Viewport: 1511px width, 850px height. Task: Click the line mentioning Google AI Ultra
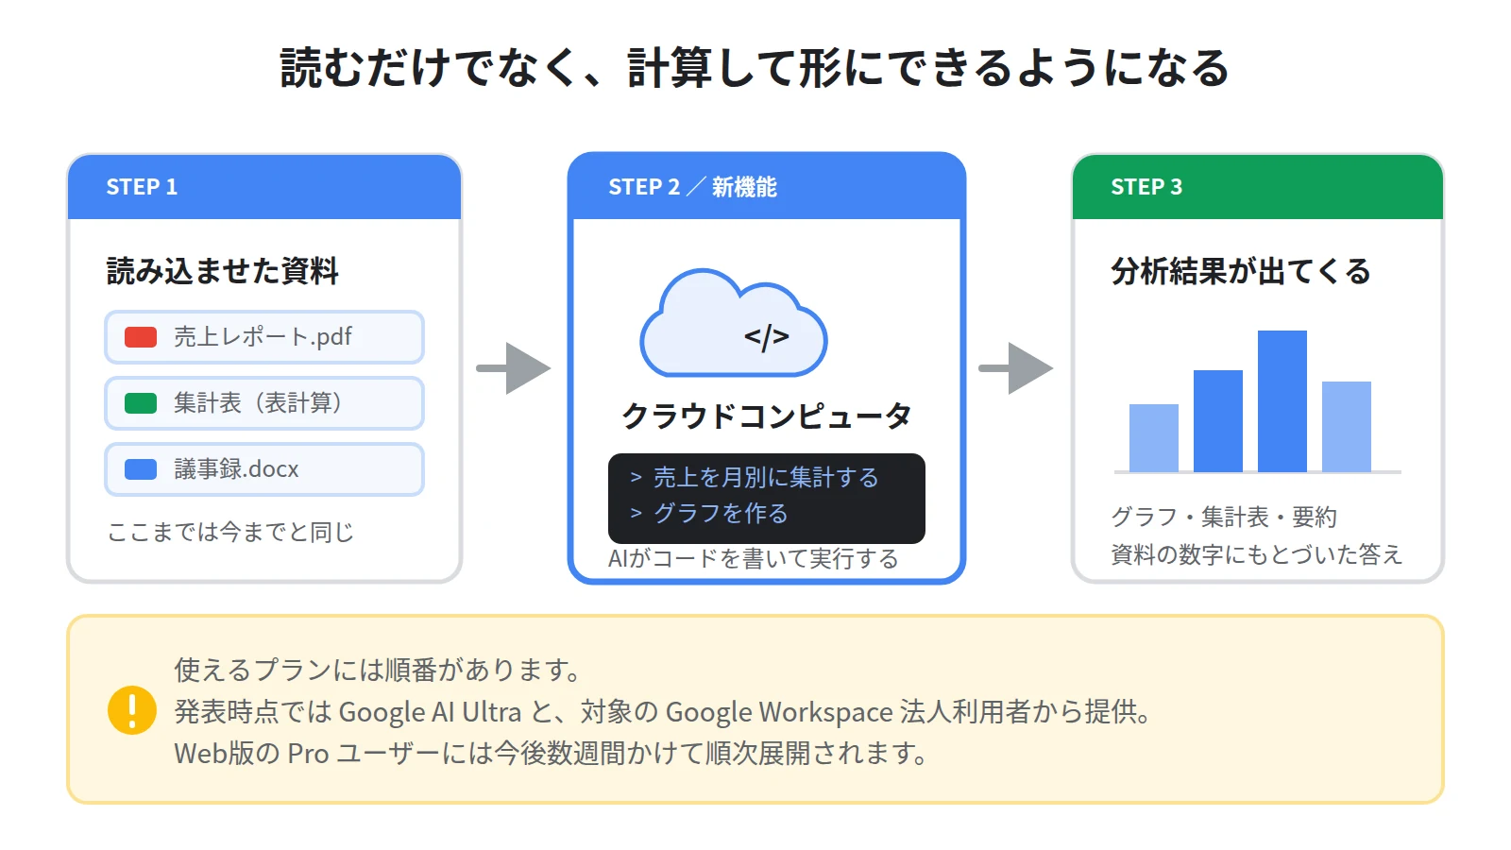coord(665,711)
